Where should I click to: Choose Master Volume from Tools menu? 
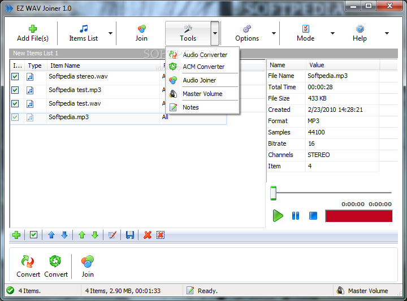202,94
